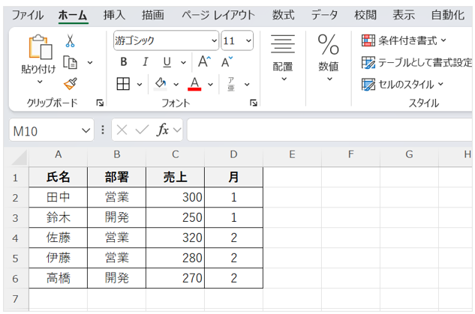The image size is (475, 314).
Task: Select the Format Painter brush icon
Action: (70, 84)
